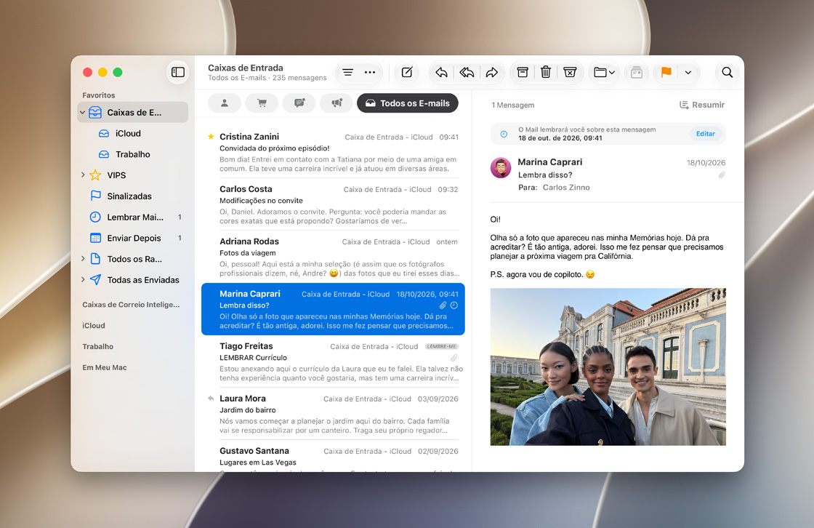Flag message with orange flag
The image size is (814, 528).
click(x=666, y=72)
